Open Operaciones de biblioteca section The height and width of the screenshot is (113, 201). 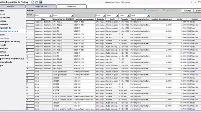(12, 59)
